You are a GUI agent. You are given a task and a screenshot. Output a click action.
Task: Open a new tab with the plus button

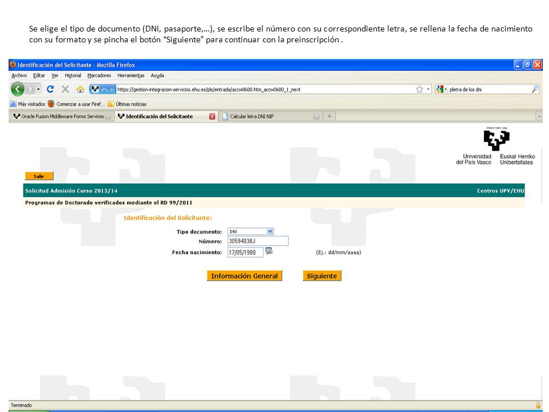pos(329,116)
